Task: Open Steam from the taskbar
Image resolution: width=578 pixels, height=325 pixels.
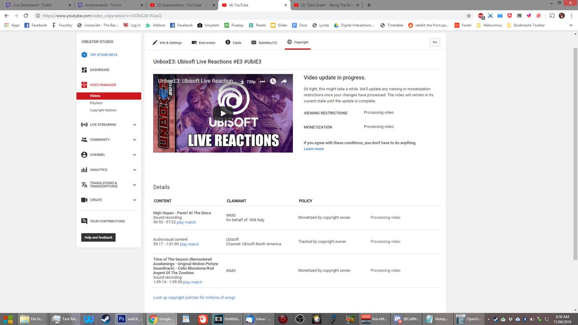Action: point(106,319)
